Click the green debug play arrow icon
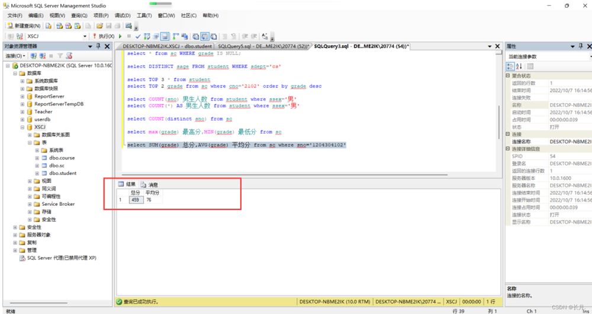This screenshot has width=592, height=314. click(x=121, y=36)
